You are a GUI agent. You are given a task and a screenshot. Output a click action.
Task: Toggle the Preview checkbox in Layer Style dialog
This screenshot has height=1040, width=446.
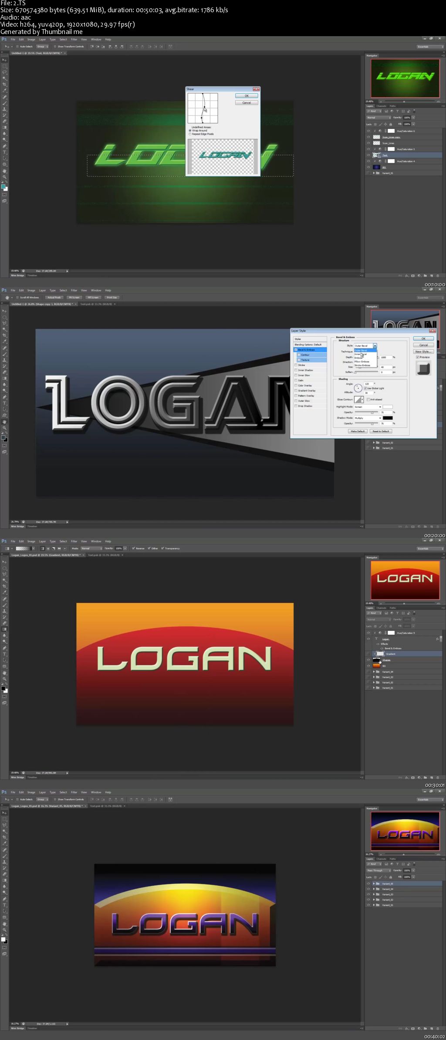(x=417, y=357)
